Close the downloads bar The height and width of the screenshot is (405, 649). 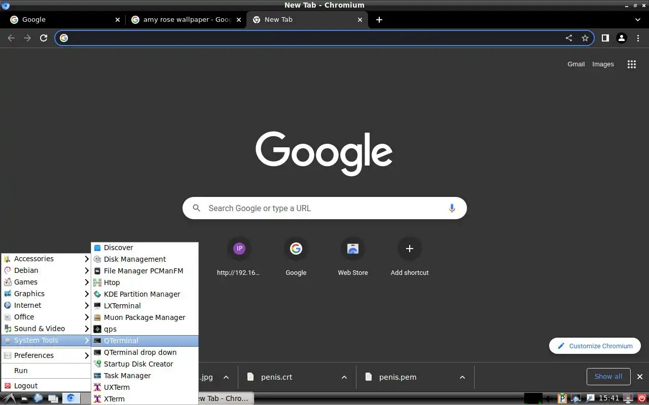click(640, 377)
